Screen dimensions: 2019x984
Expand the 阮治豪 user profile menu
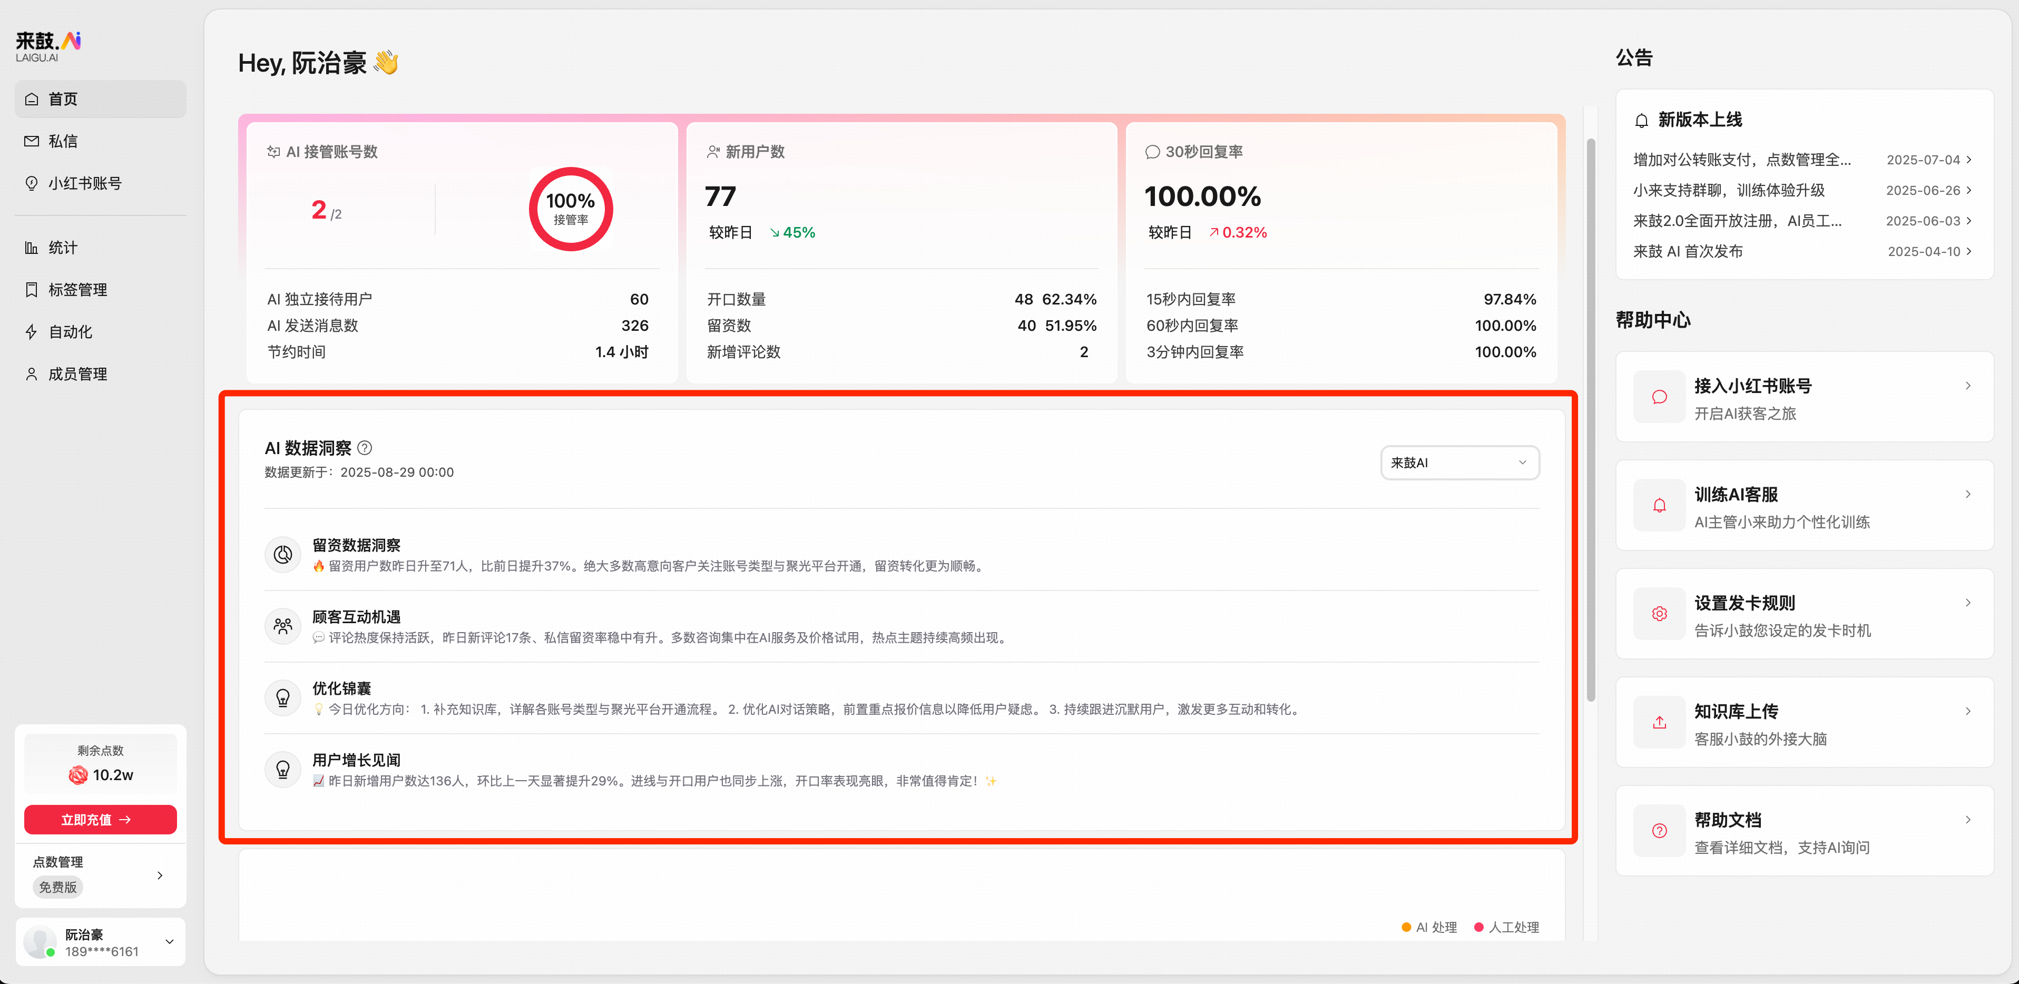(x=169, y=942)
